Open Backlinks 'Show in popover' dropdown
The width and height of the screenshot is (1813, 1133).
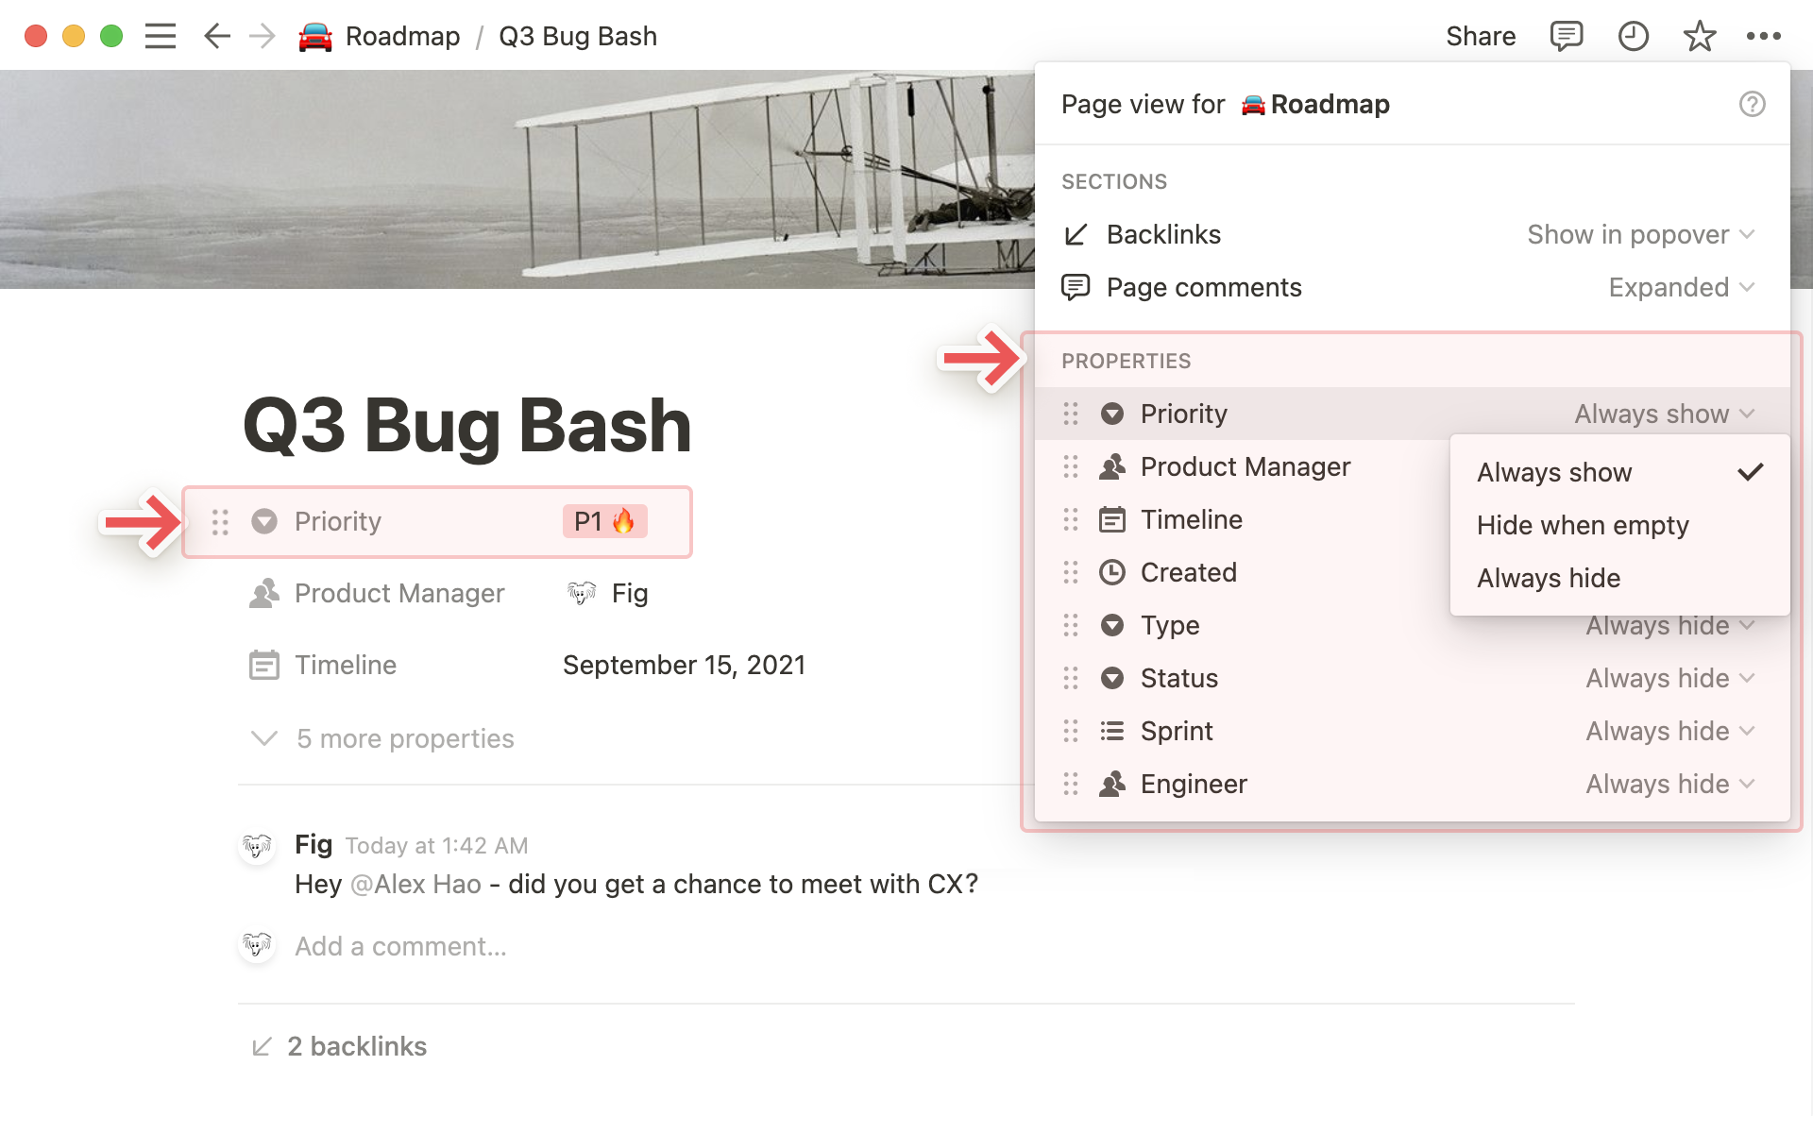(1640, 234)
